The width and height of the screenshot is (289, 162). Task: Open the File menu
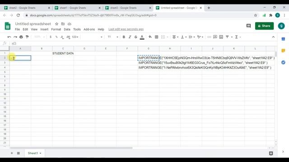(x=17, y=29)
